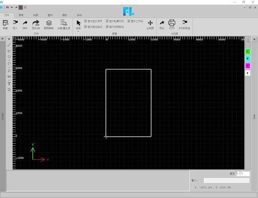Click the Import DXF icon
The height and width of the screenshot is (198, 258).
click(x=15, y=23)
